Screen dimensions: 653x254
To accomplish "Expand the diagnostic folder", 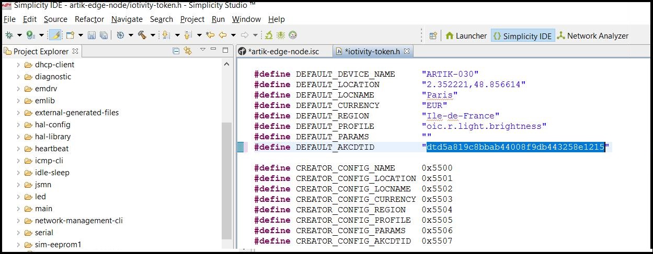I will tap(18, 77).
